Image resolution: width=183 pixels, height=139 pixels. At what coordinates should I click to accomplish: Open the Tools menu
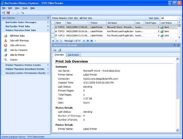click(x=25, y=8)
